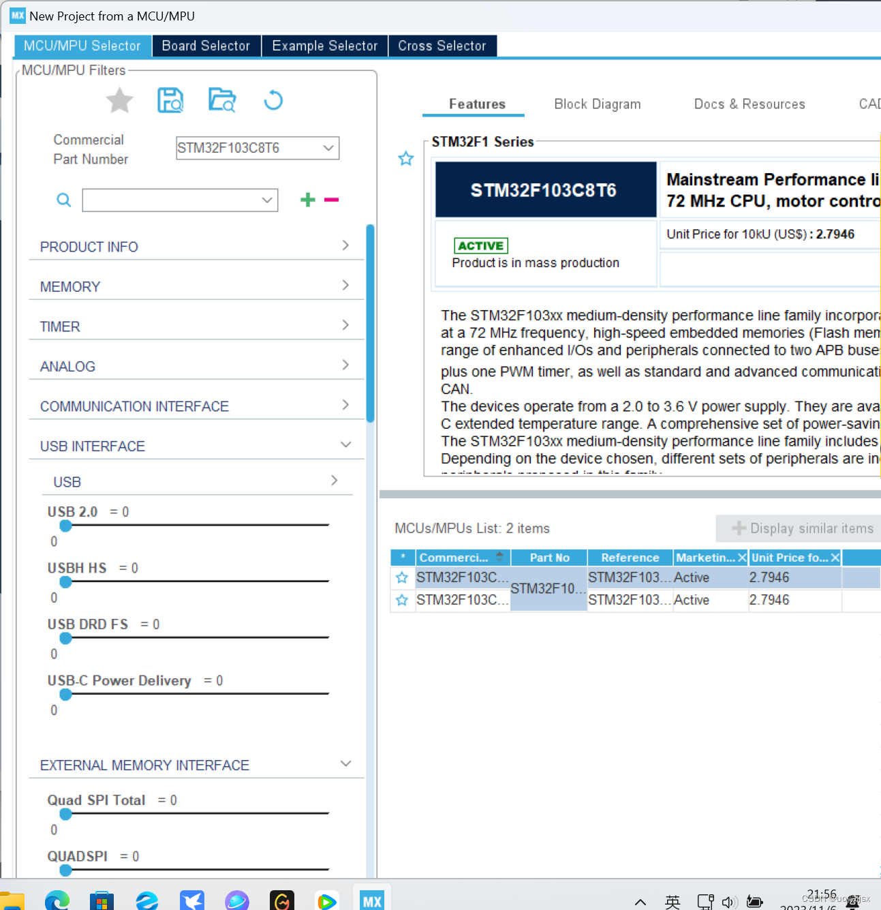
Task: Click the QUADSPI slider handle
Action: [66, 870]
